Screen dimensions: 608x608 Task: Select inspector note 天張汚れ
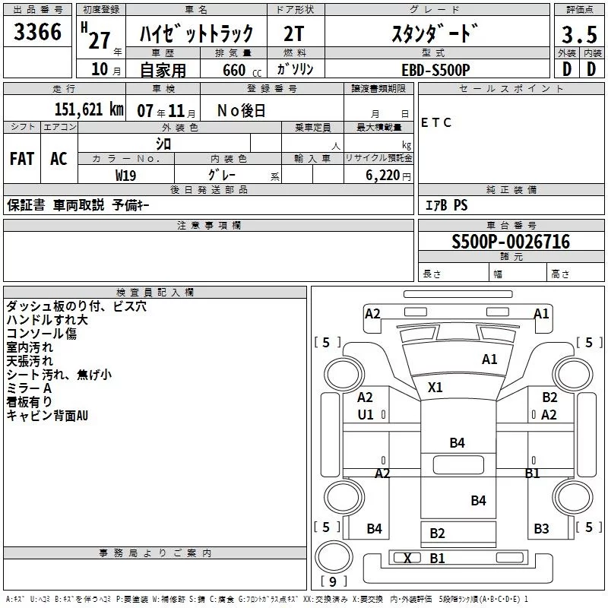[x=30, y=361]
